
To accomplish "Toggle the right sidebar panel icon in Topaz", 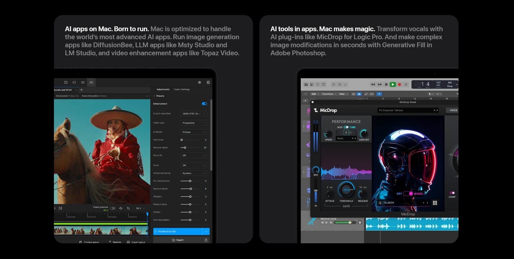I will pyautogui.click(x=208, y=83).
